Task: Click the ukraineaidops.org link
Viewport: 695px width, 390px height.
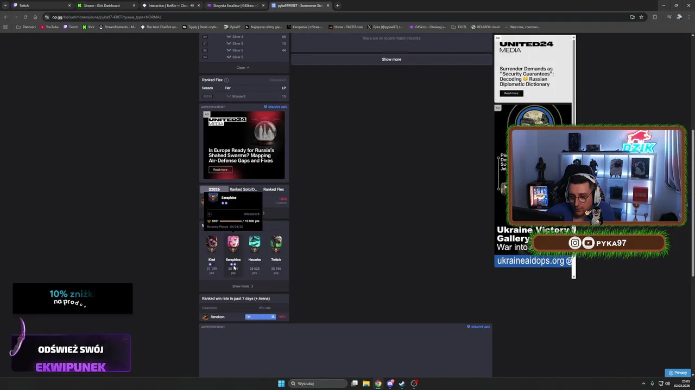Action: point(530,261)
